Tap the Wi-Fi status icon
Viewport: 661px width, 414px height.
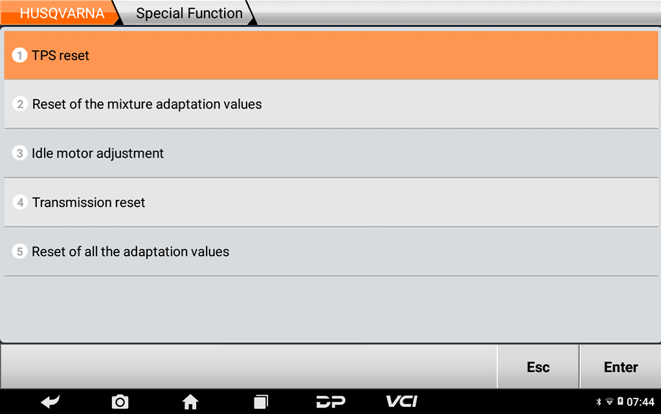coord(609,402)
